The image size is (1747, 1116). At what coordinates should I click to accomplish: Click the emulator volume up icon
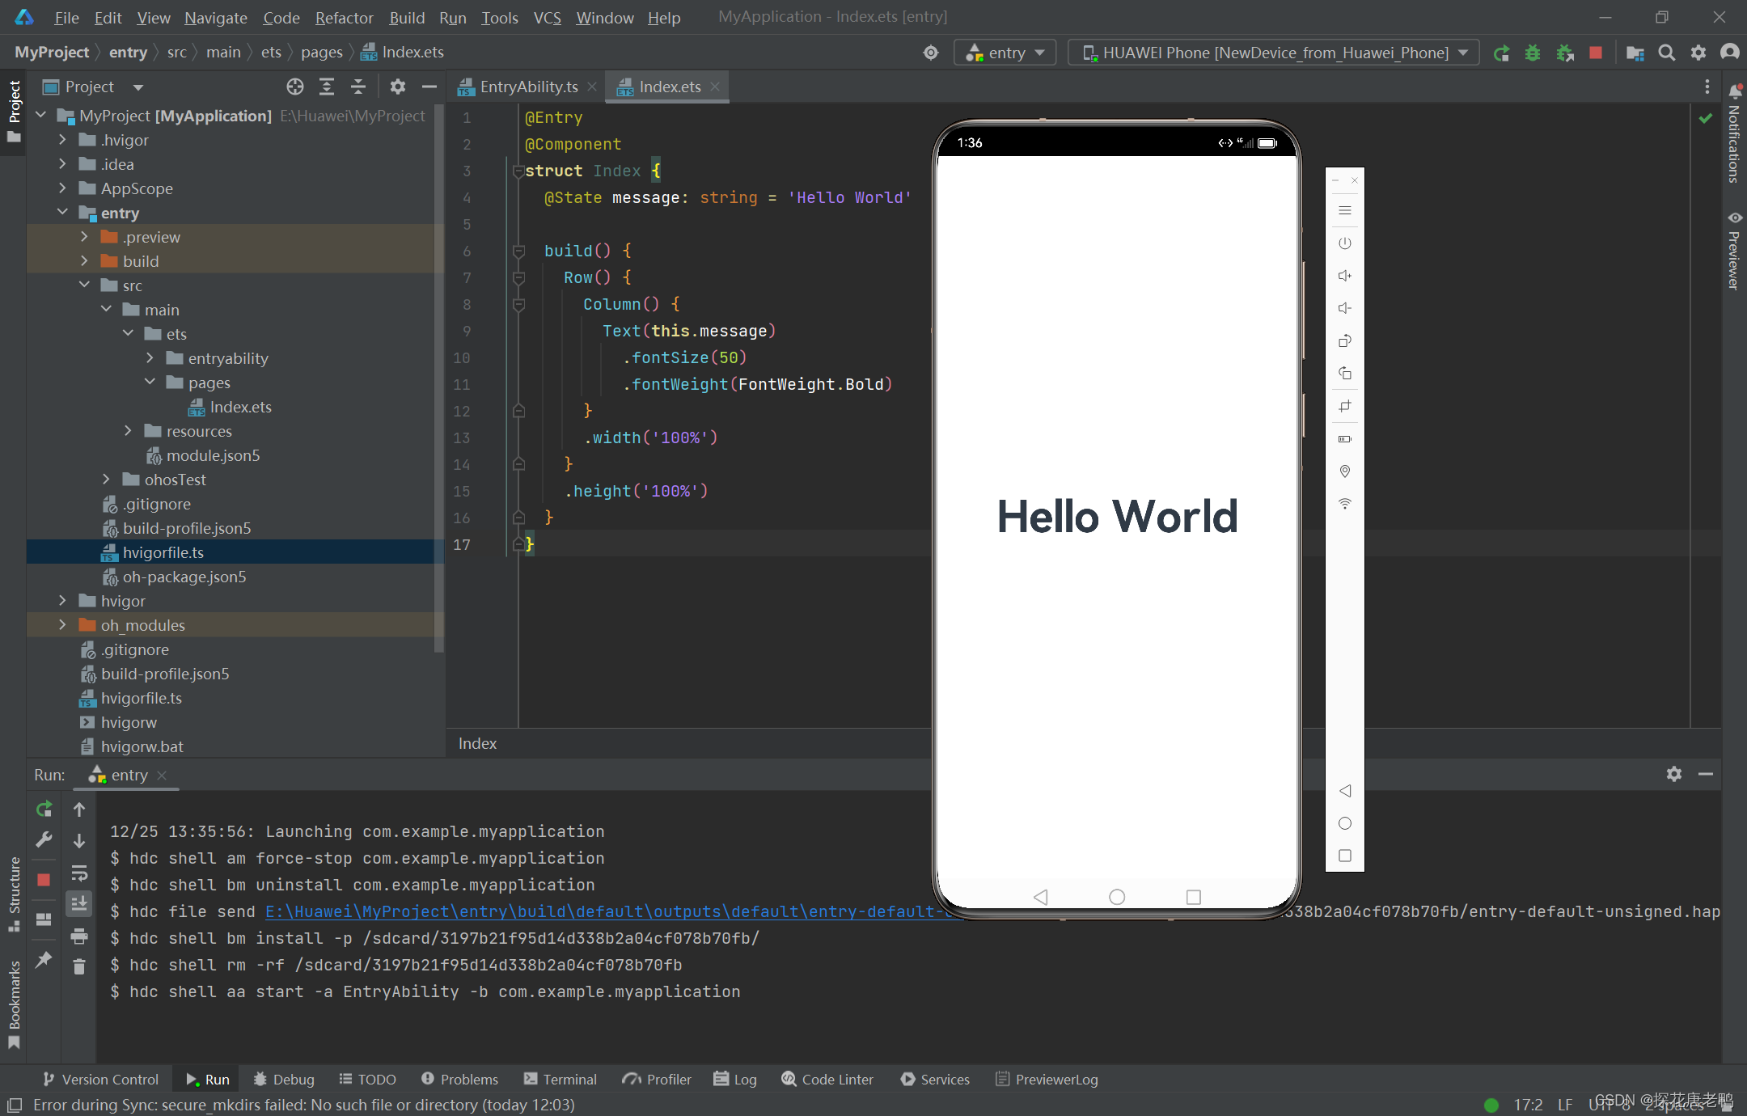(x=1344, y=276)
